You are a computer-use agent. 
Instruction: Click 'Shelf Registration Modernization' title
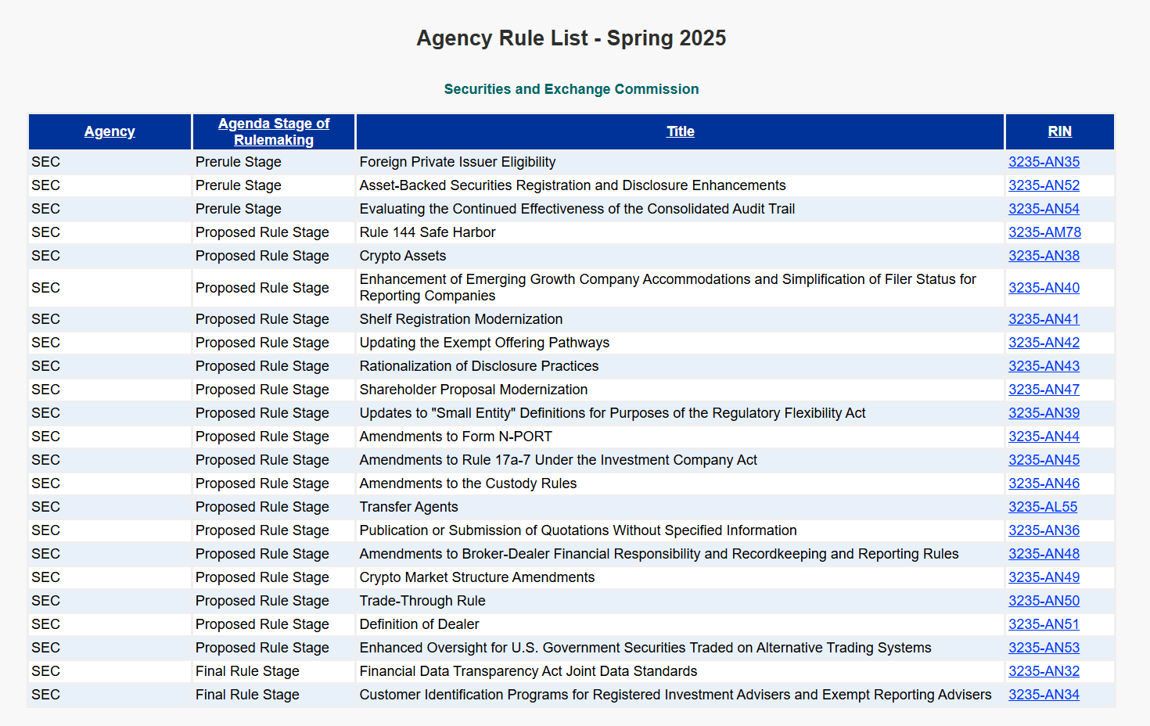pyautogui.click(x=461, y=319)
